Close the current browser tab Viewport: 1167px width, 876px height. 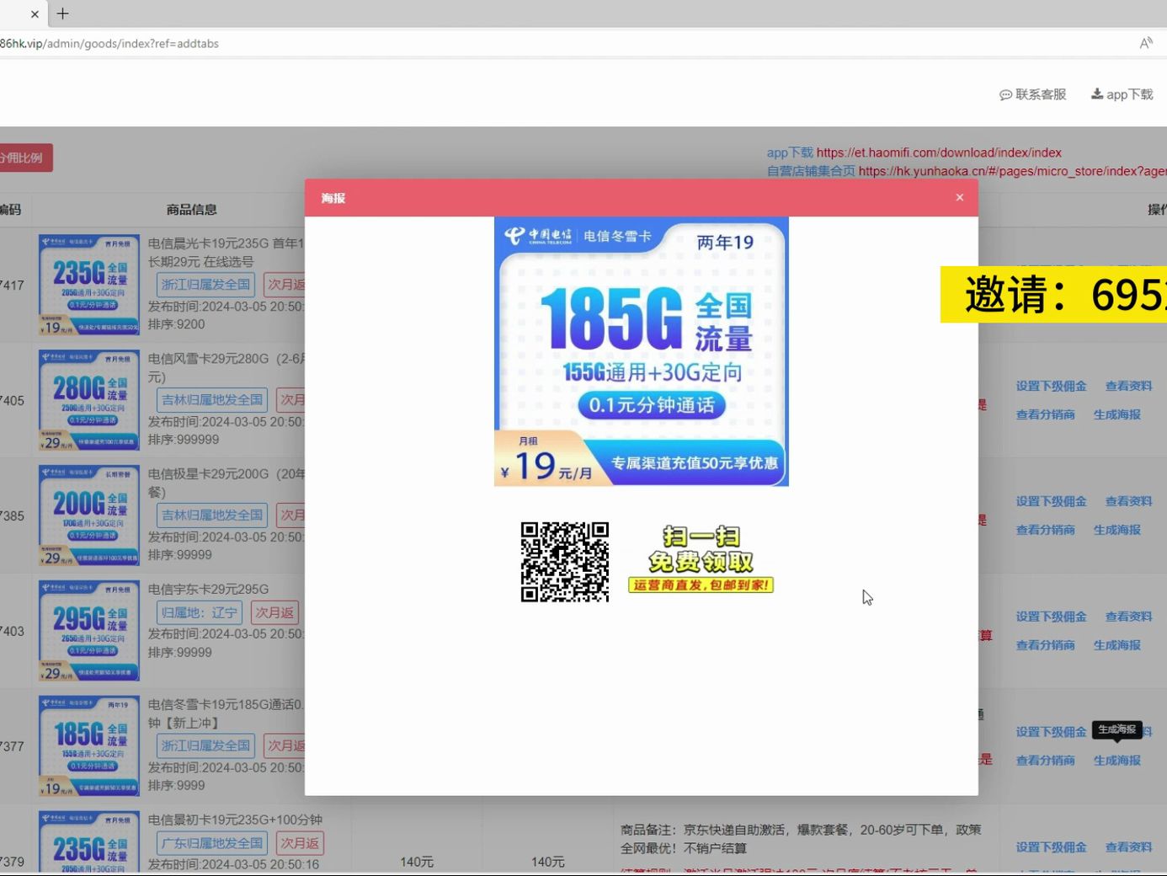coord(35,13)
